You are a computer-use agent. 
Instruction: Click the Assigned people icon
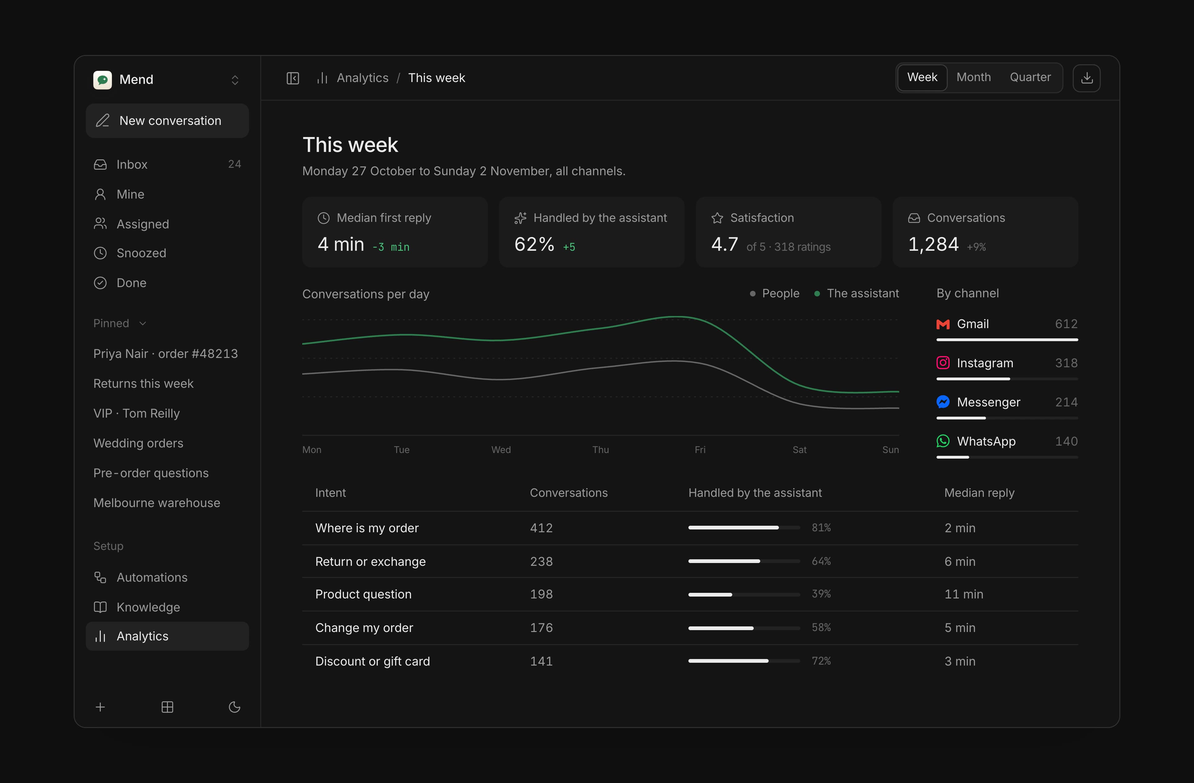point(100,224)
